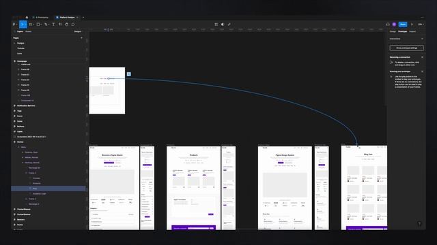Viewport: 437px width, 245px height.
Task: Go to Figma home icon
Action: tap(27, 18)
